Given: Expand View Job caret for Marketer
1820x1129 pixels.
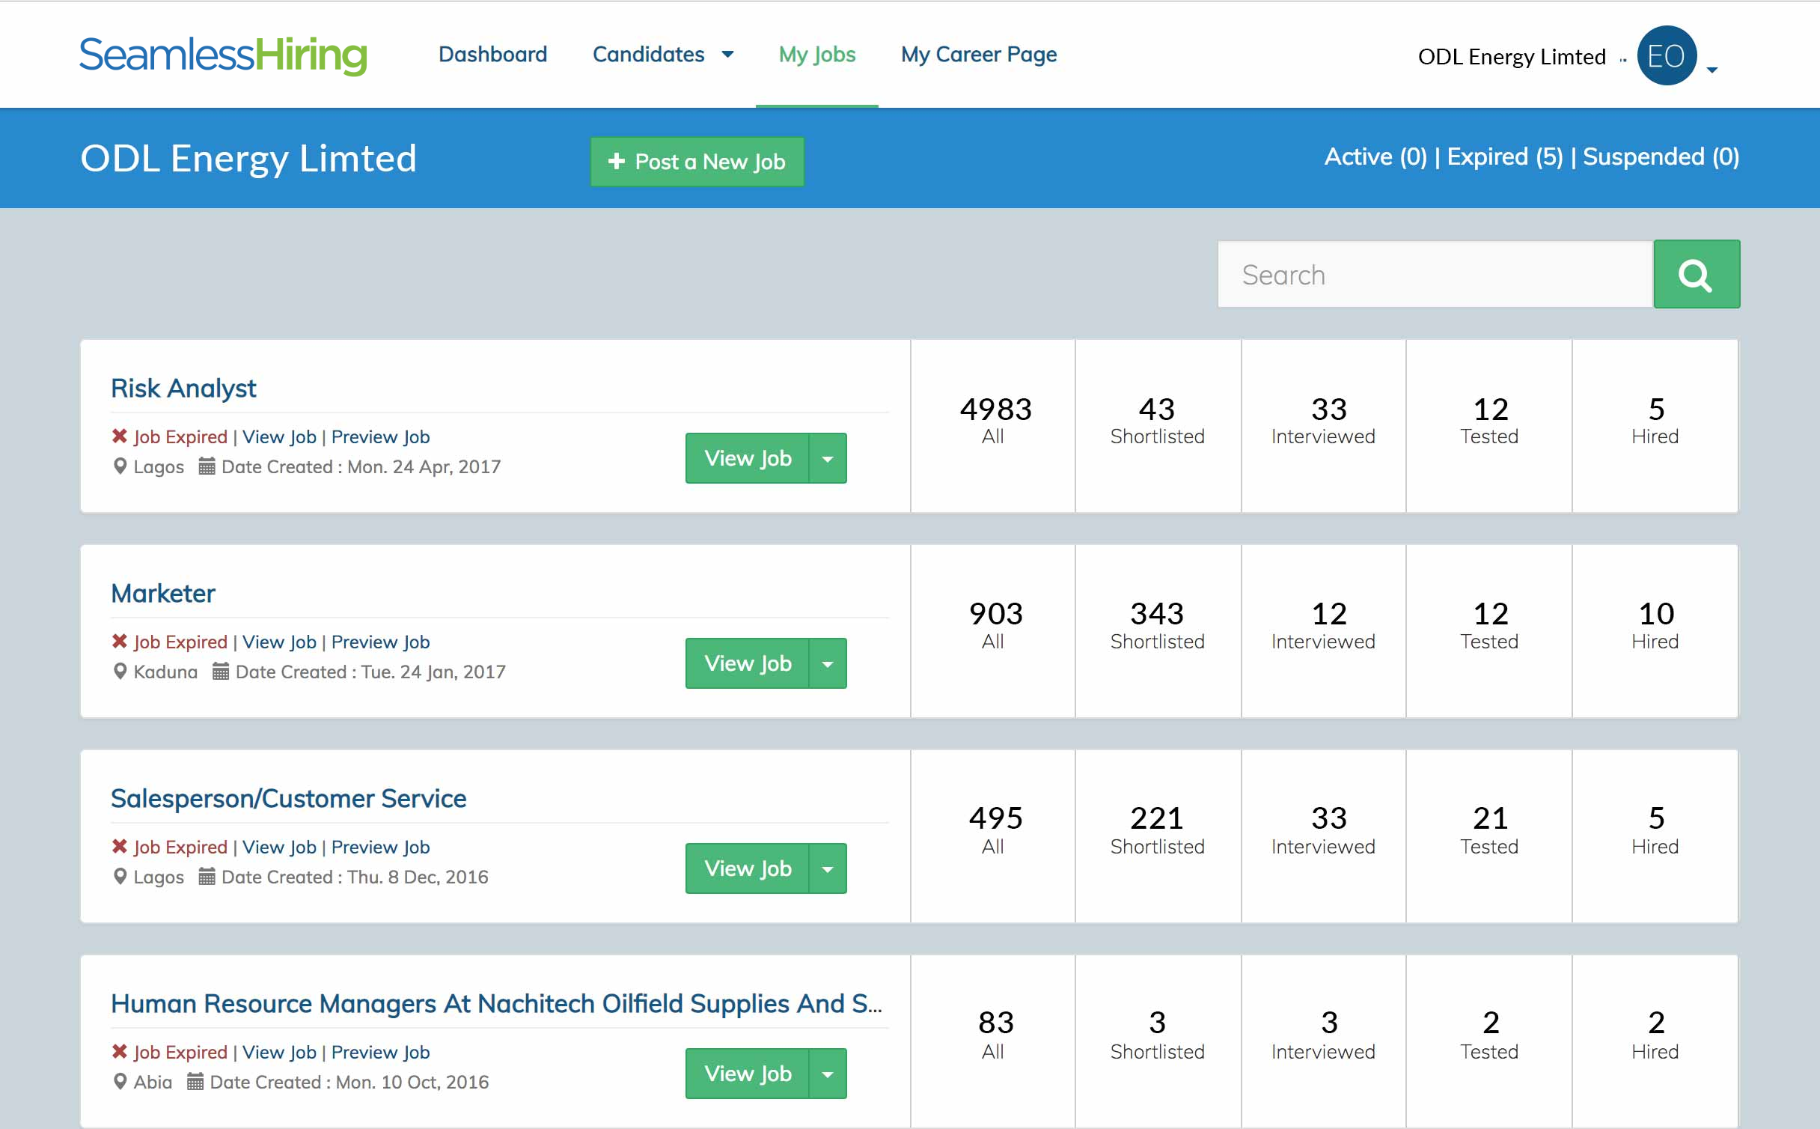Looking at the screenshot, I should tap(828, 663).
